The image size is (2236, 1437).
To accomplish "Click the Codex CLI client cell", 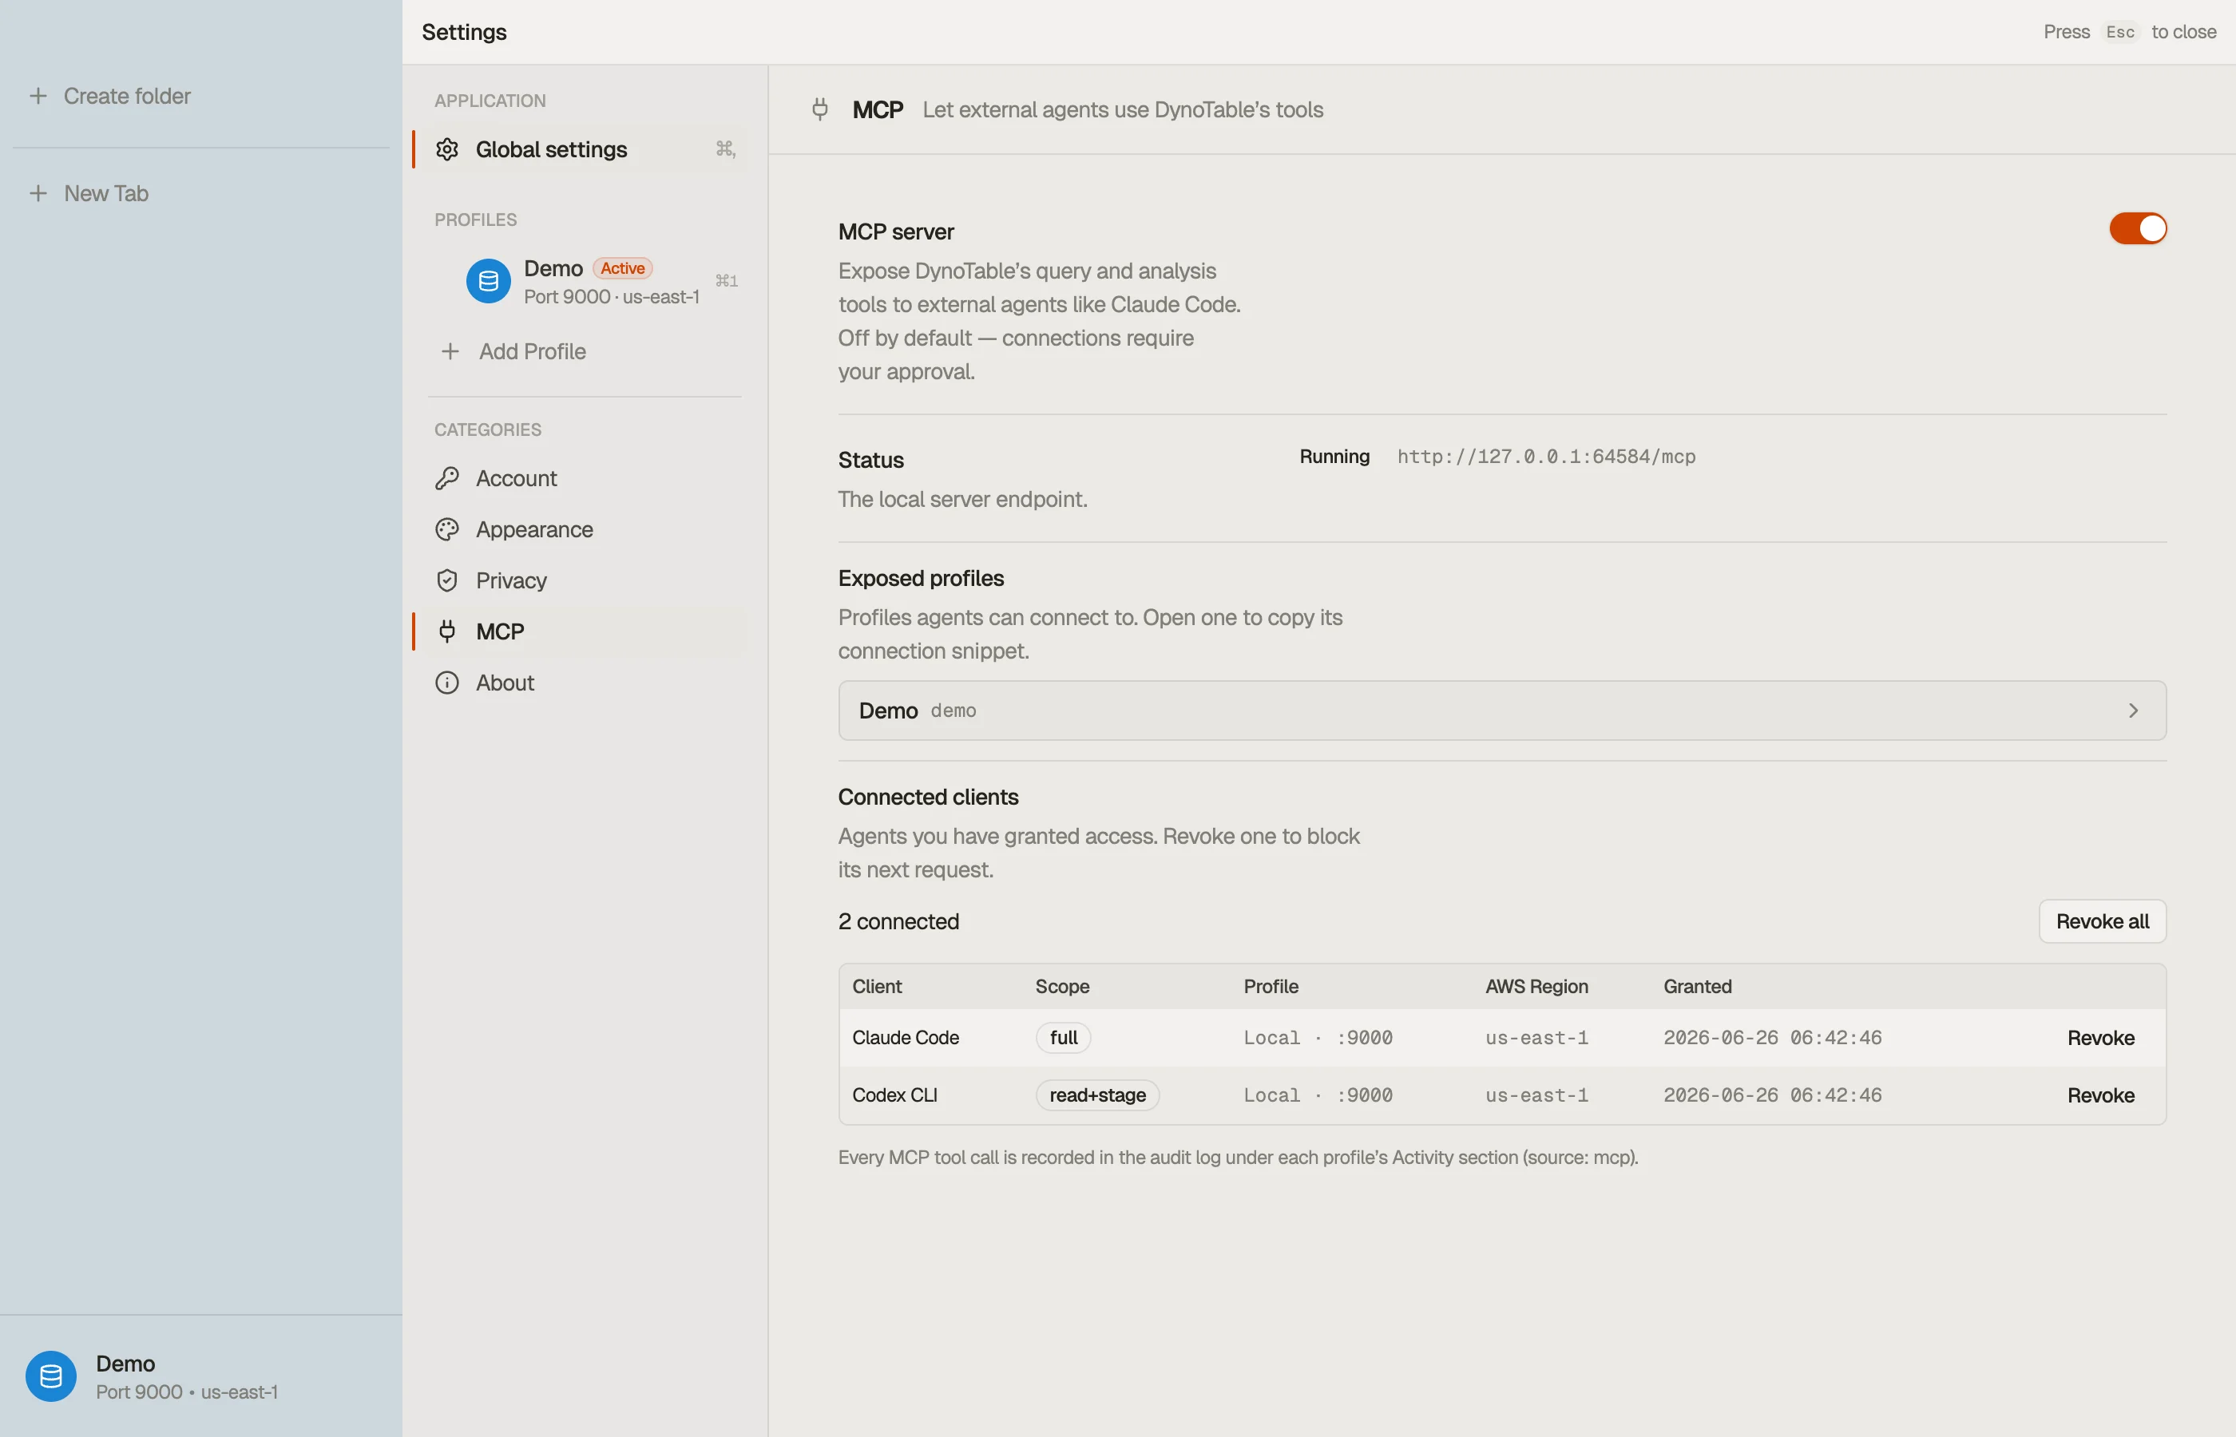I will pos(894,1095).
